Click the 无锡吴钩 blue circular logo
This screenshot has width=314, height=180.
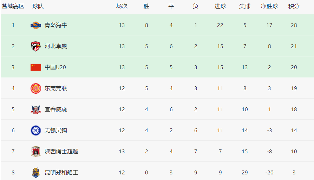pos(36,131)
